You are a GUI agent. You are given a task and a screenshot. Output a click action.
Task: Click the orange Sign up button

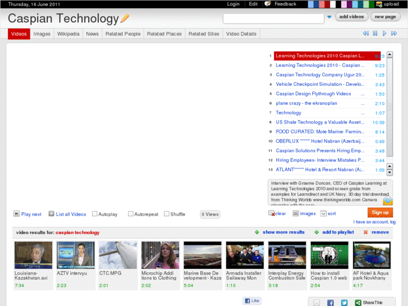pos(380,212)
